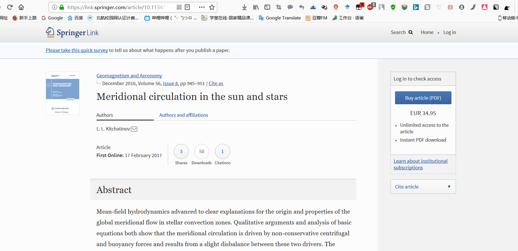Open the sock-shaped extension icon
Screen dimensions: 518x251
pos(473,7)
